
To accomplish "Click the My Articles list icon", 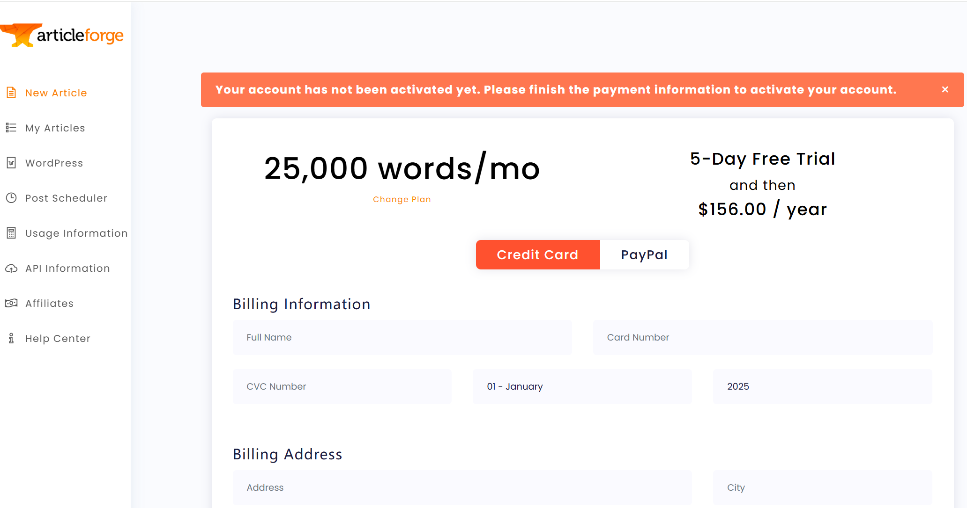I will click(11, 128).
